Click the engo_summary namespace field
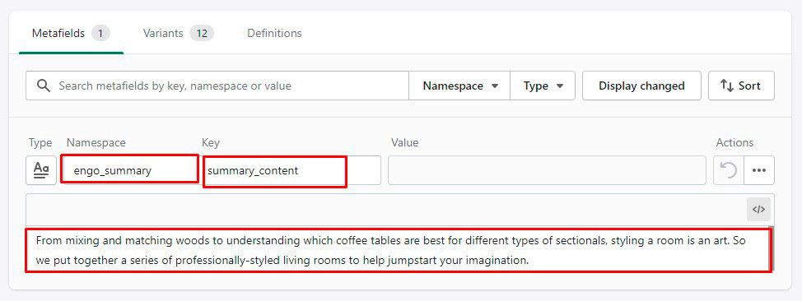 tap(129, 170)
